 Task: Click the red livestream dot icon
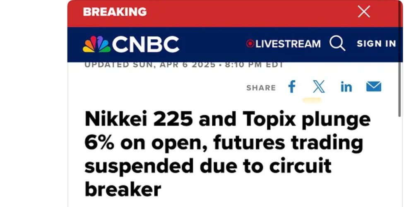250,43
